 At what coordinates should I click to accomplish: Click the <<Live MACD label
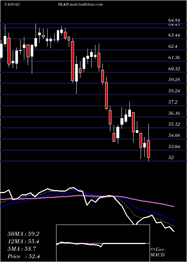coord(157,252)
